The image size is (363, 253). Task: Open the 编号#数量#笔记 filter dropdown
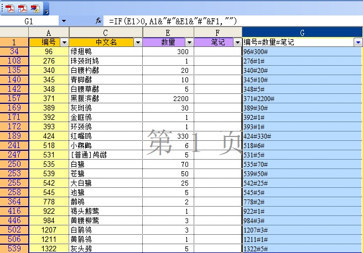(x=358, y=42)
